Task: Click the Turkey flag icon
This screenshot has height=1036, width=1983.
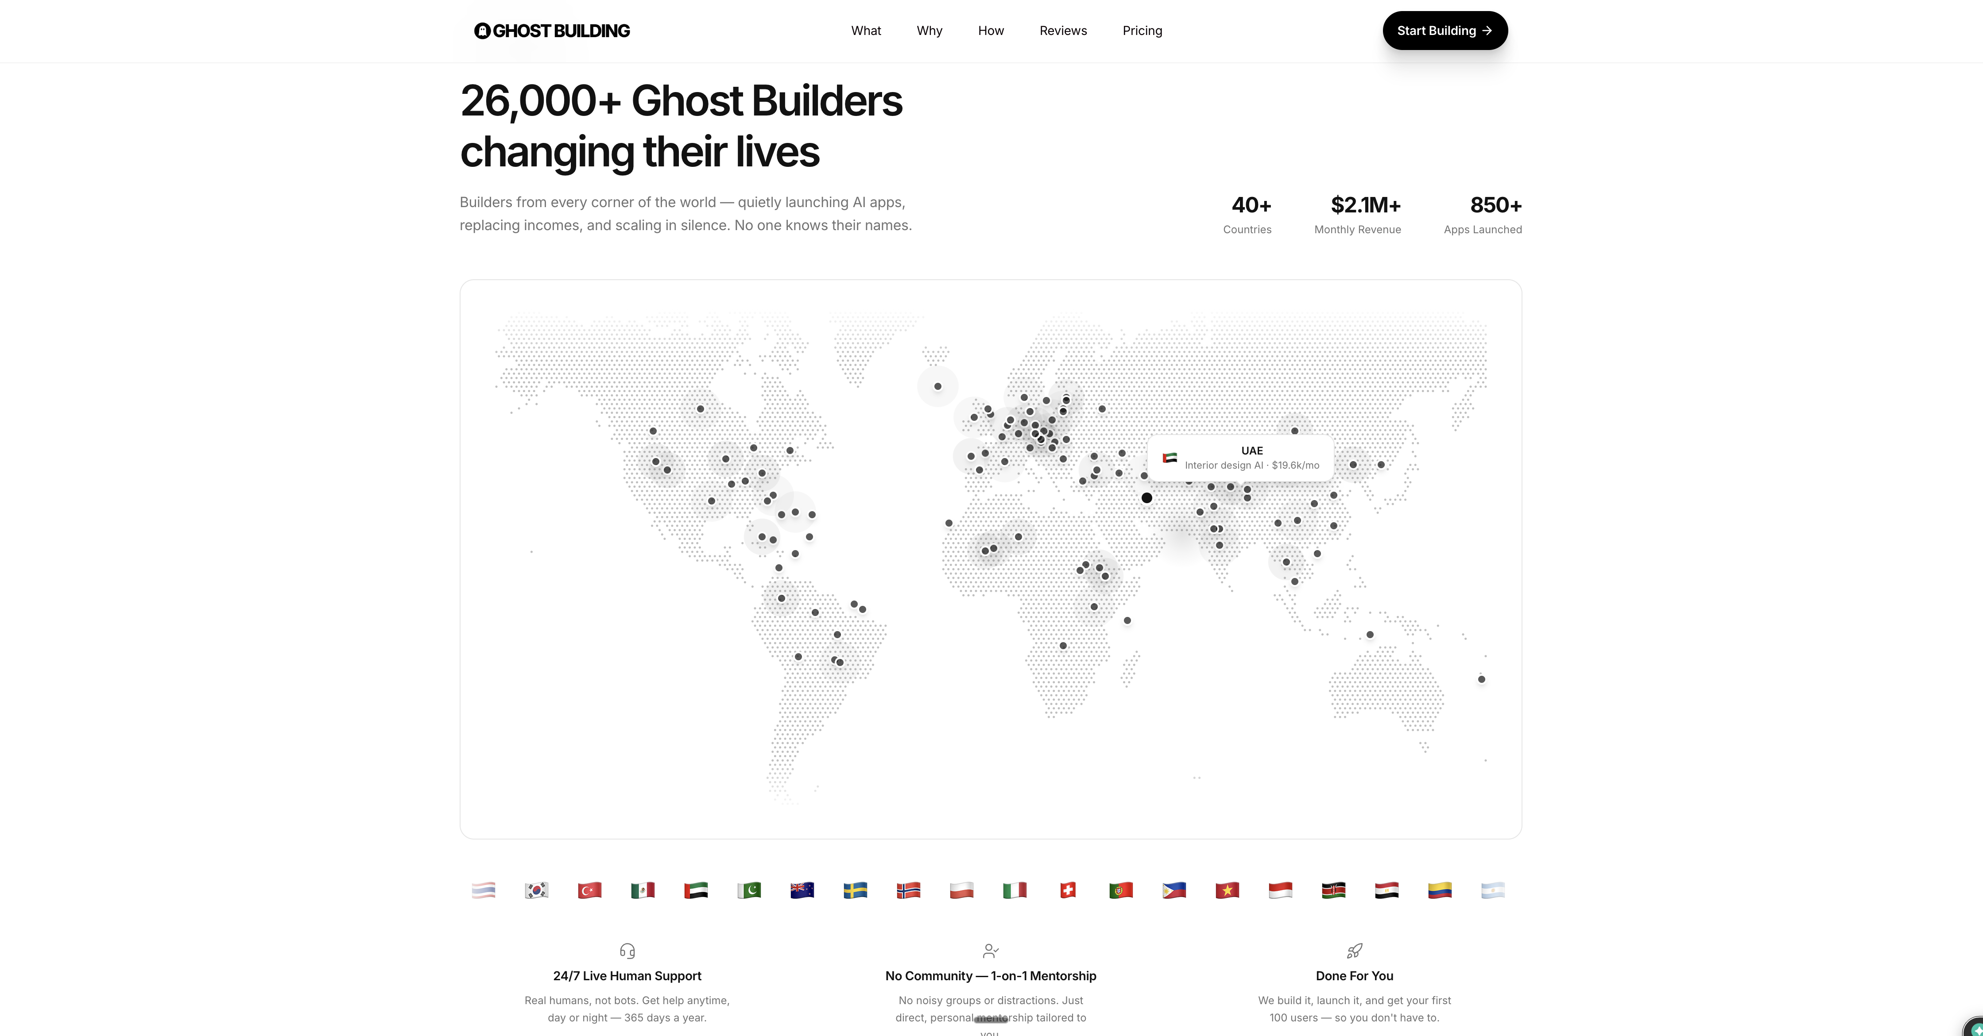Action: [x=590, y=890]
